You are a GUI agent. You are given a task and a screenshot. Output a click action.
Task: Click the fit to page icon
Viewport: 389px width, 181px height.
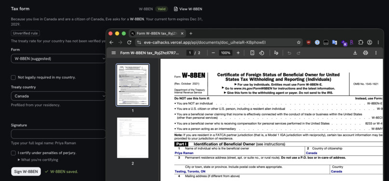click(252, 53)
